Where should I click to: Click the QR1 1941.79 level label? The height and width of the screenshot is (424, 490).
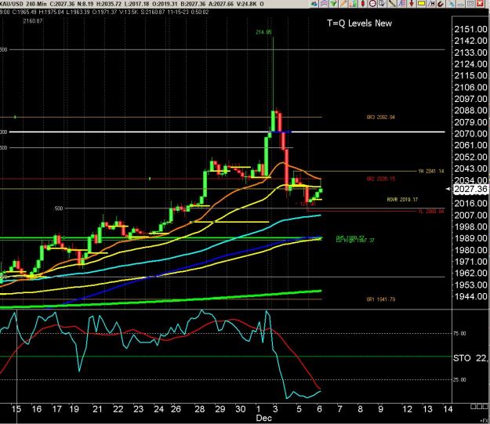pyautogui.click(x=380, y=299)
